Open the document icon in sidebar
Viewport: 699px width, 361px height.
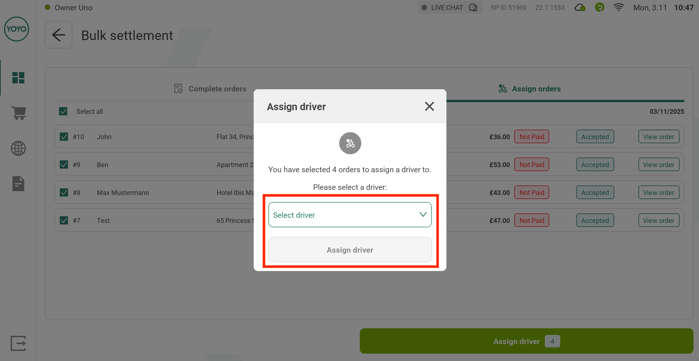[18, 184]
